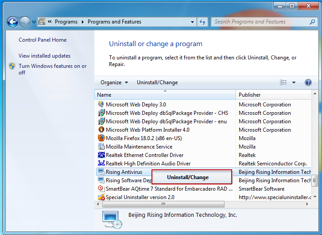Click the Realtek Ethernet Controller Driver icon
This screenshot has height=235, width=322.
101,155
